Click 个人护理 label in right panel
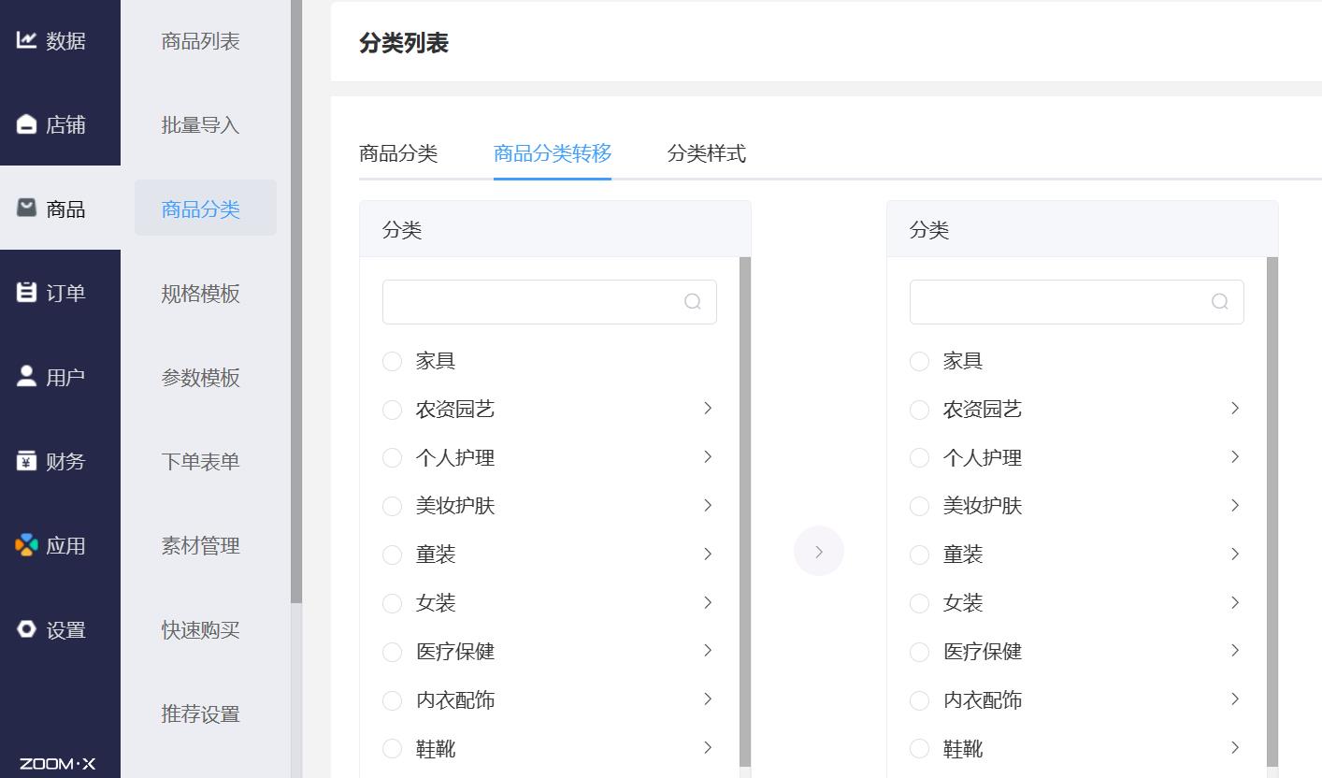The width and height of the screenshot is (1322, 778). tap(983, 458)
